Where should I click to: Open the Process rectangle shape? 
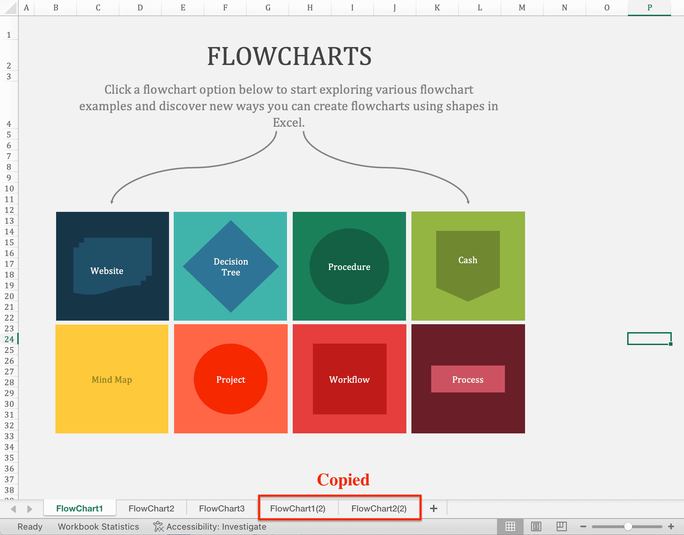click(x=468, y=379)
